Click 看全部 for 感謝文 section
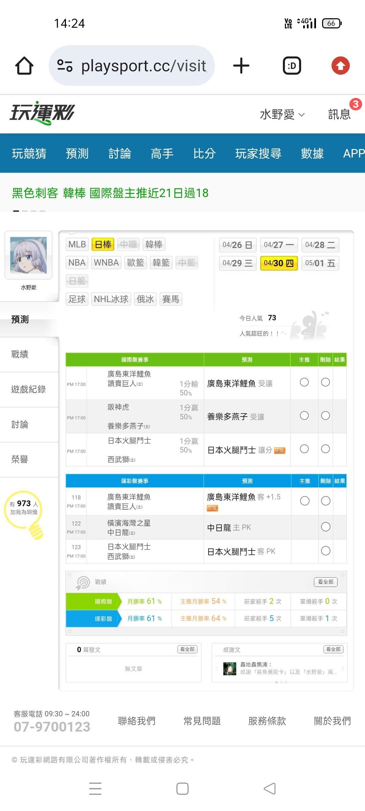The height and width of the screenshot is (811, 365). (333, 649)
